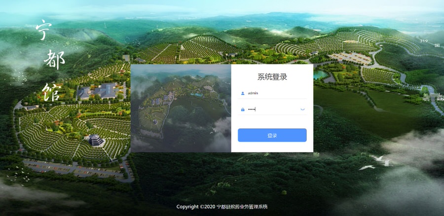Screen dimensions: 444x216
Task: Click the Copyright ©2020 footer text
Action: (196, 207)
